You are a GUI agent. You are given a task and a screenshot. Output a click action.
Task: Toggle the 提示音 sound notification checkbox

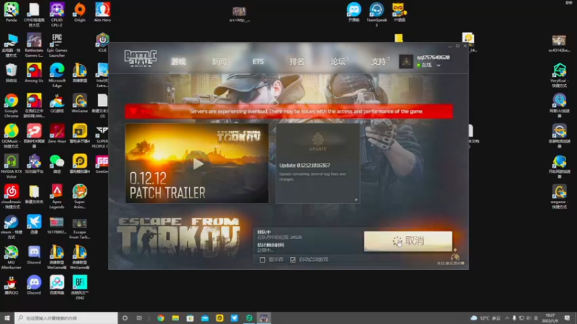click(x=263, y=260)
